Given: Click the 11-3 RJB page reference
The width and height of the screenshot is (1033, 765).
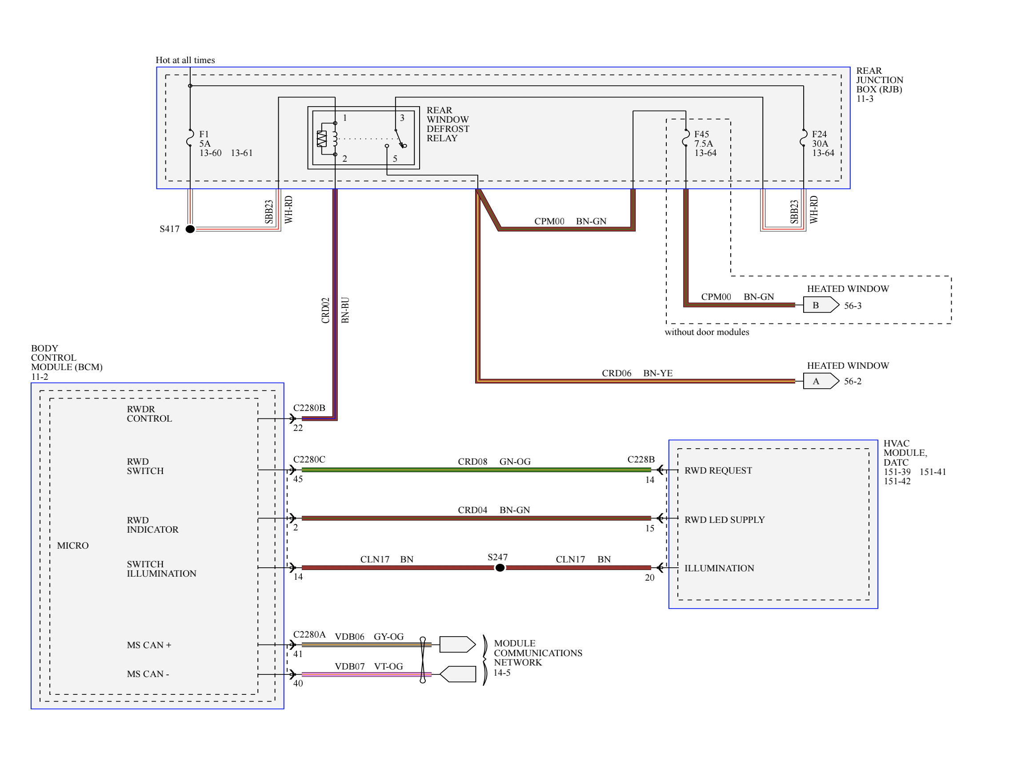Looking at the screenshot, I should (865, 99).
